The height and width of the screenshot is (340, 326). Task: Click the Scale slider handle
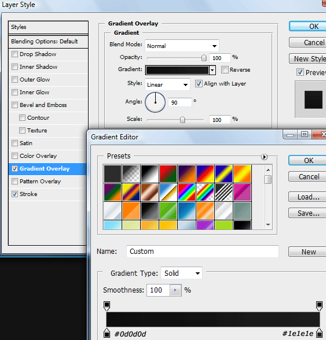pyautogui.click(x=182, y=120)
